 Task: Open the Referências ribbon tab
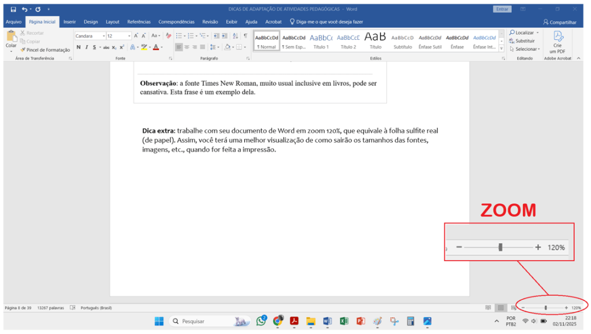(x=139, y=22)
